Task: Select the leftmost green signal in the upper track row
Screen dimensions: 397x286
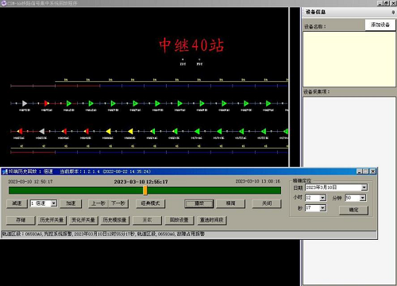Action: pyautogui.click(x=69, y=103)
